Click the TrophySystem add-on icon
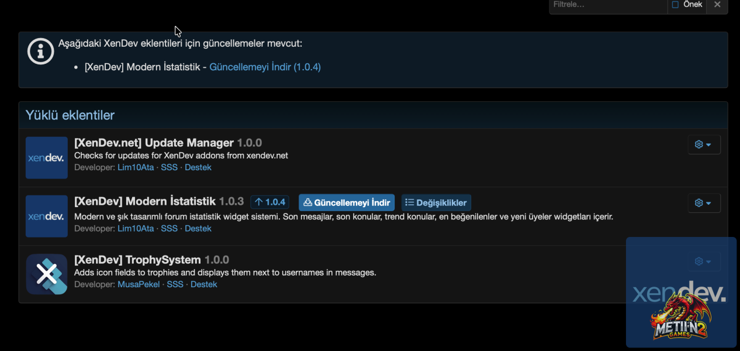The height and width of the screenshot is (351, 740). pyautogui.click(x=47, y=274)
